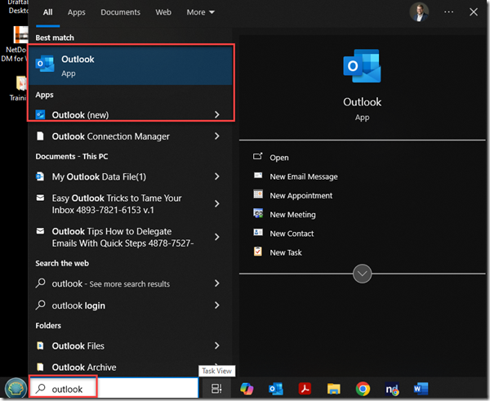Screen dimensions: 490x401
Task: Expand the 'outlook login' suggestion arrow
Action: (x=217, y=305)
